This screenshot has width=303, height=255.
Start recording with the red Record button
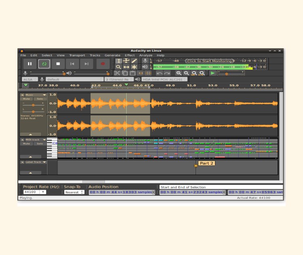pyautogui.click(x=103, y=64)
